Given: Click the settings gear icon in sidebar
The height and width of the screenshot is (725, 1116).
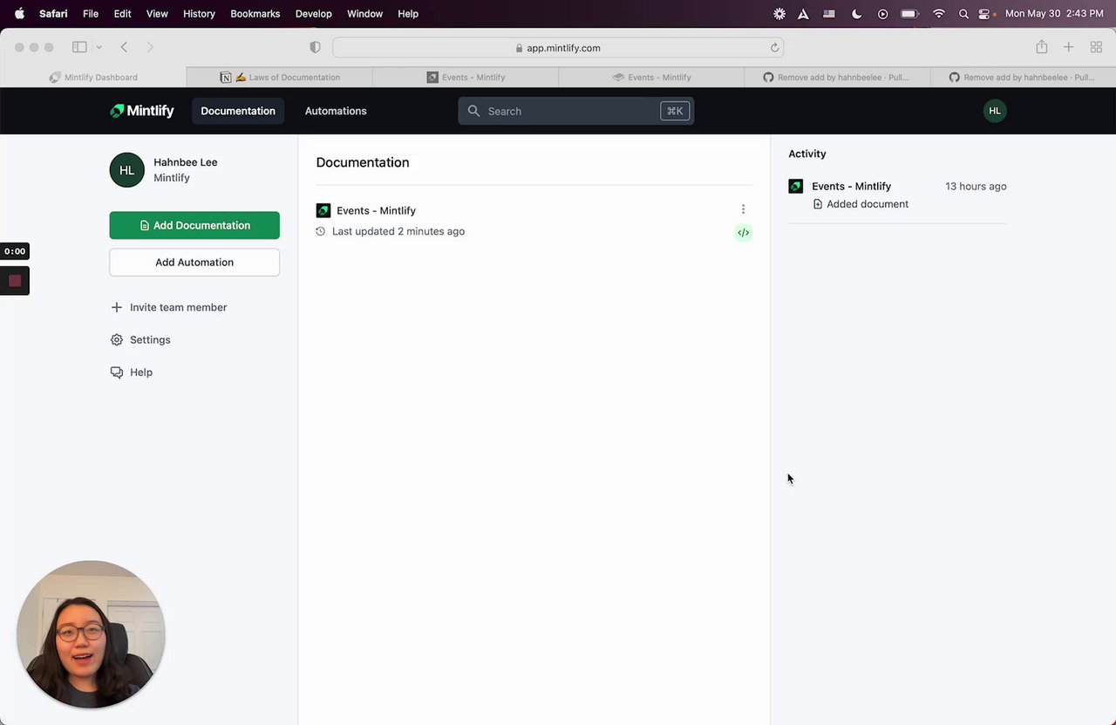Looking at the screenshot, I should 117,339.
